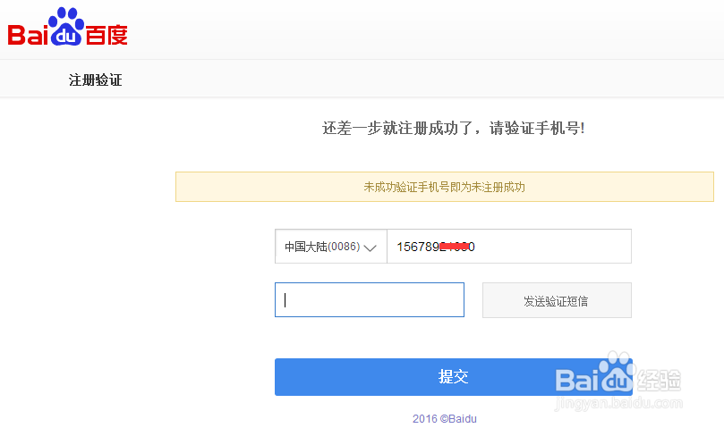Focus the phone number input field
Image resolution: width=724 pixels, height=428 pixels.
537,247
